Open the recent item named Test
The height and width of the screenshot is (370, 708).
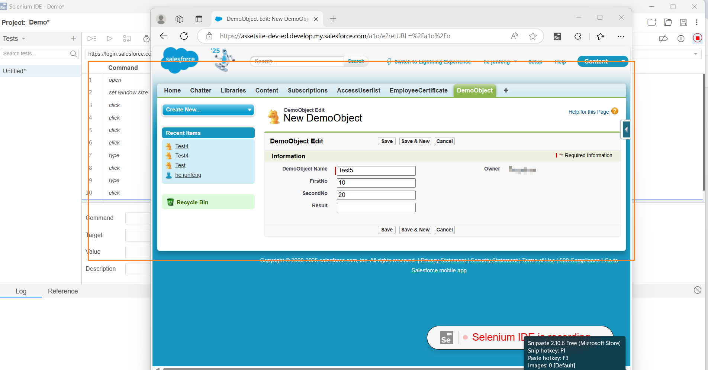coord(180,165)
